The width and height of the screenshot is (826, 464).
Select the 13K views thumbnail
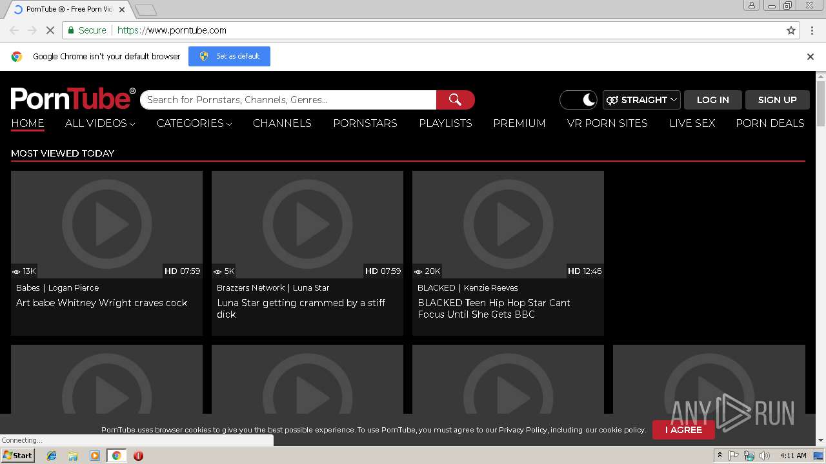(106, 224)
